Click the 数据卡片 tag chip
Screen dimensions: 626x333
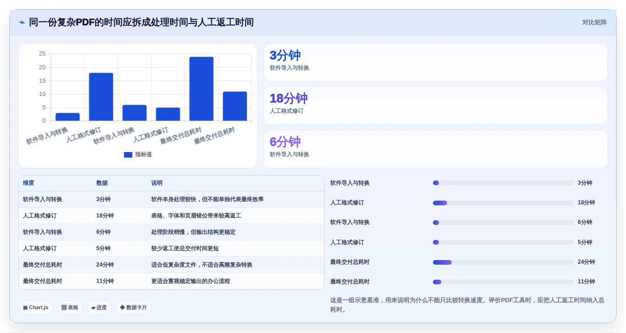point(134,307)
